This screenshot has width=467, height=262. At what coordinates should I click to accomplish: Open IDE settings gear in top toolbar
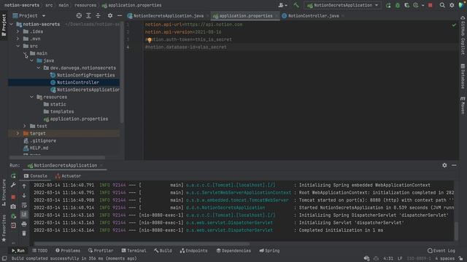click(x=452, y=5)
